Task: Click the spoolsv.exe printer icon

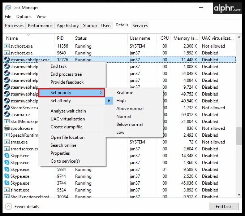Action: [7, 128]
